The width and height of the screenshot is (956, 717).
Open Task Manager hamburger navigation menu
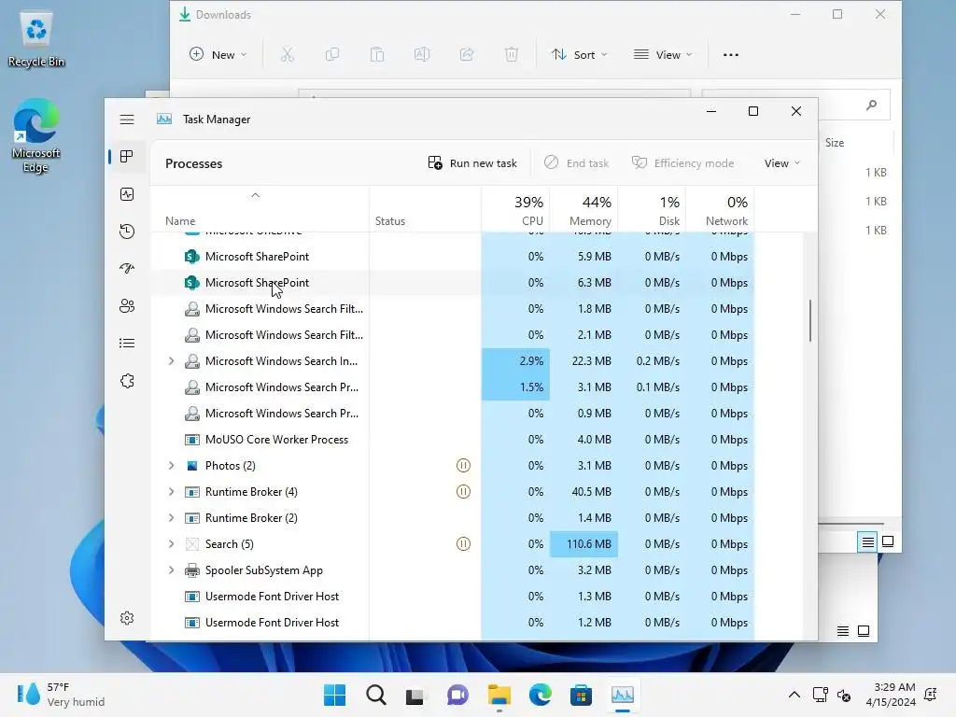(127, 119)
